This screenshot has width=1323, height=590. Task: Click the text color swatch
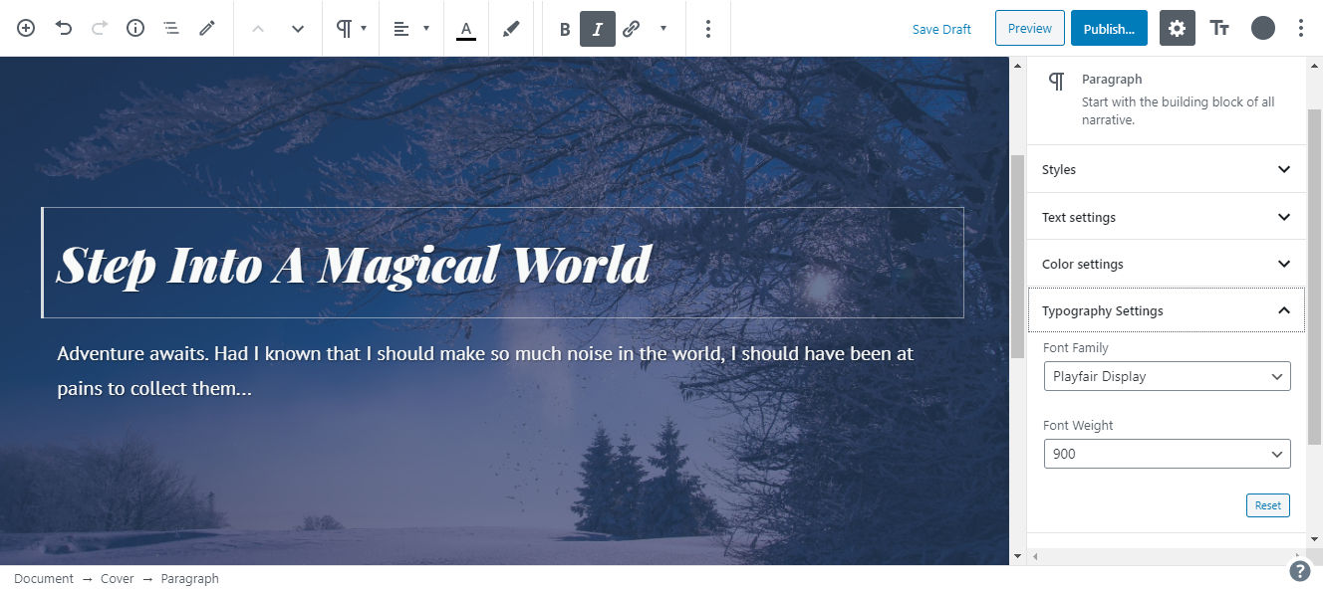[x=465, y=28]
